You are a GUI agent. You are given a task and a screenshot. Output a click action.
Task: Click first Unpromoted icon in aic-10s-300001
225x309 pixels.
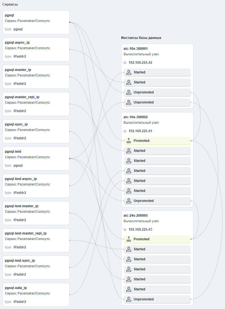[x=129, y=92]
